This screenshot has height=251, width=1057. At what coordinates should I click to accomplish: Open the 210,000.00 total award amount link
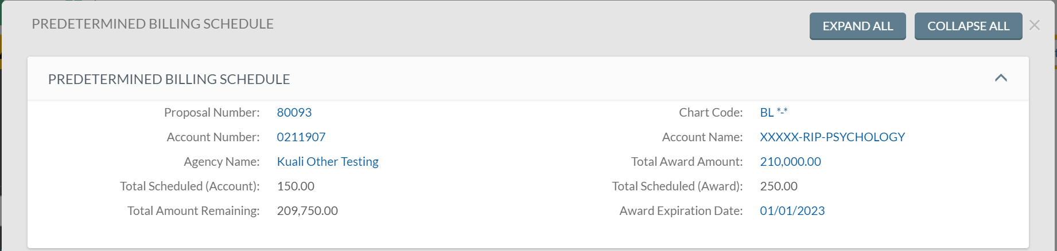tap(790, 162)
